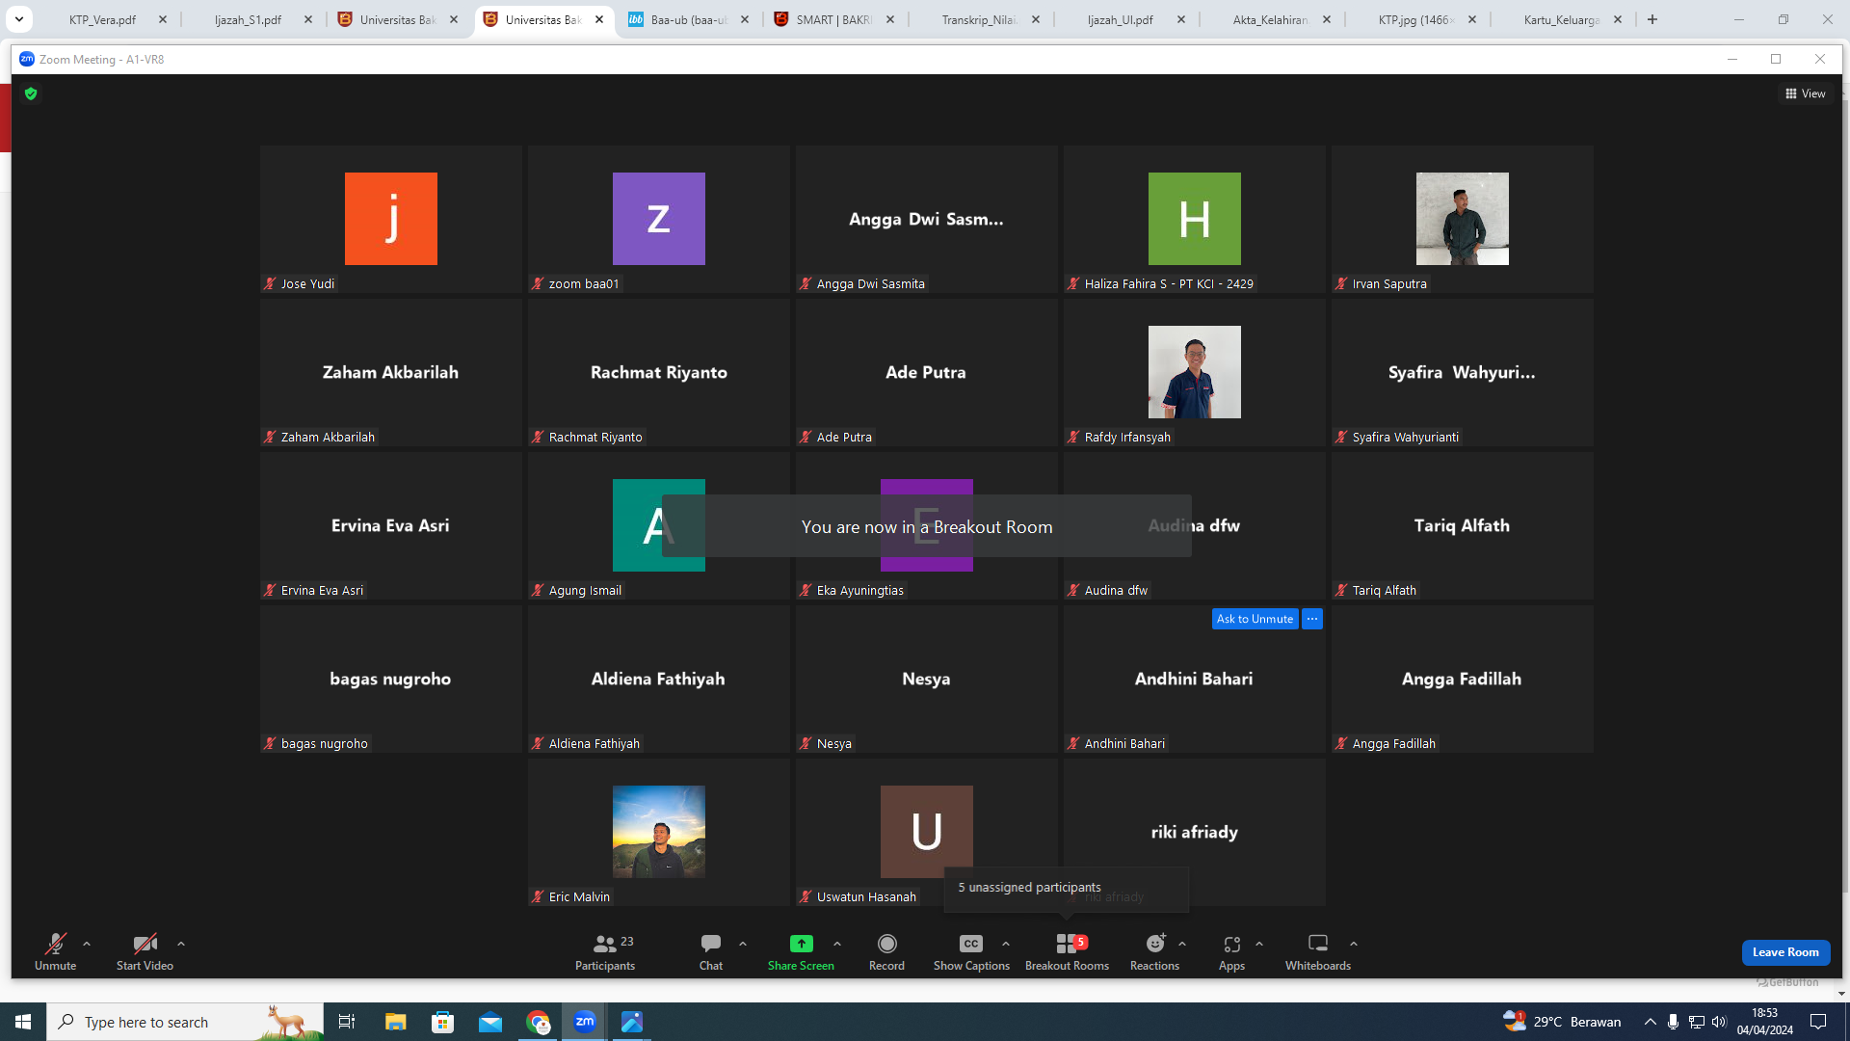Click the Leave Room button
The width and height of the screenshot is (1850, 1041).
pyautogui.click(x=1785, y=952)
